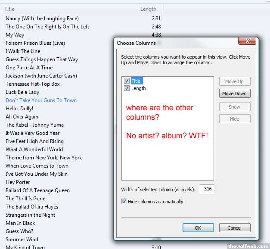This screenshot has height=249, width=270.
Task: Select Don't Take Your Guns To Town
Action: click(41, 100)
